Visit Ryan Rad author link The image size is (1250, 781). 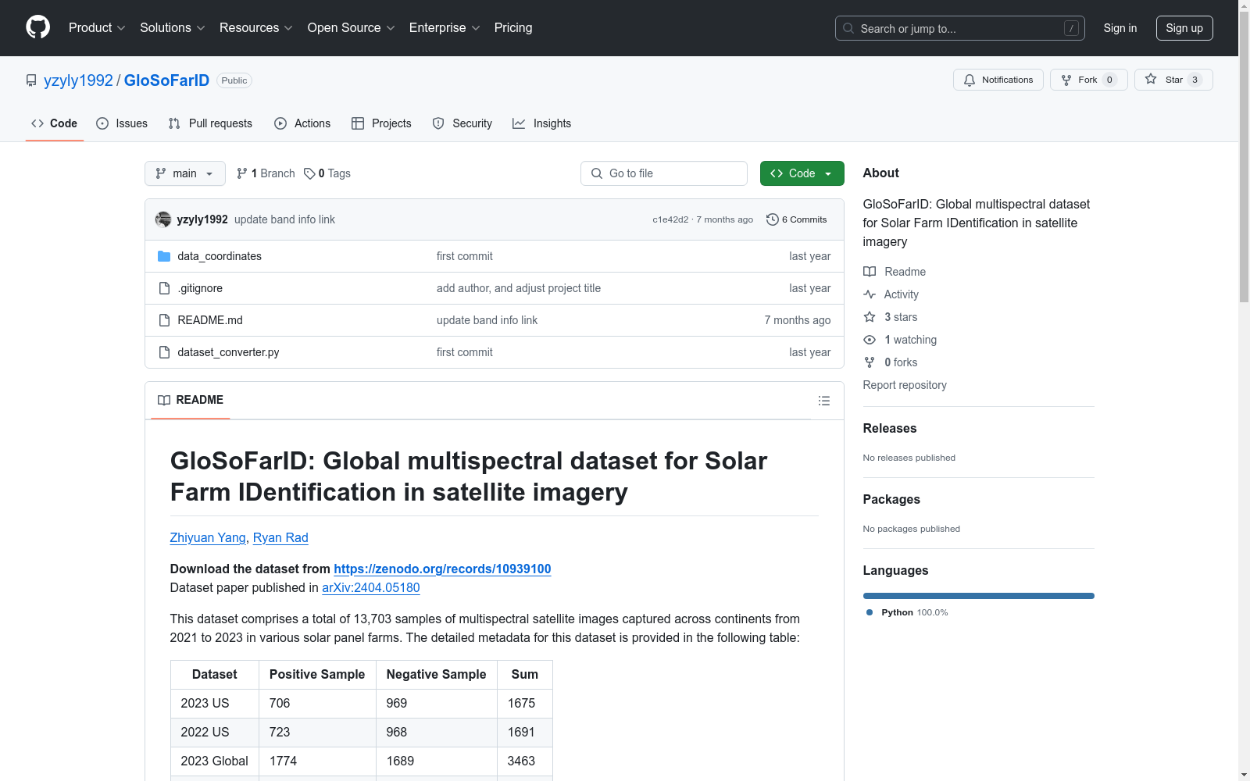tap(280, 537)
